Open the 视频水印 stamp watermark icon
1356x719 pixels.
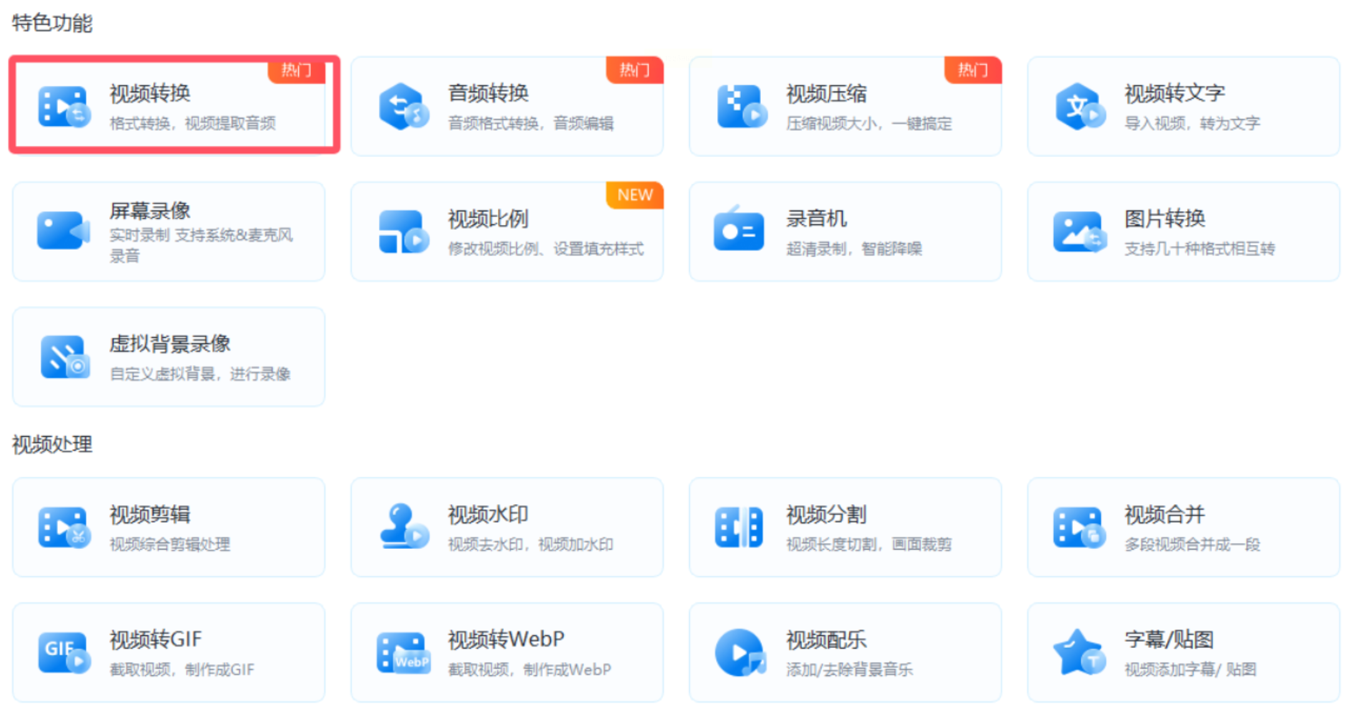point(403,526)
